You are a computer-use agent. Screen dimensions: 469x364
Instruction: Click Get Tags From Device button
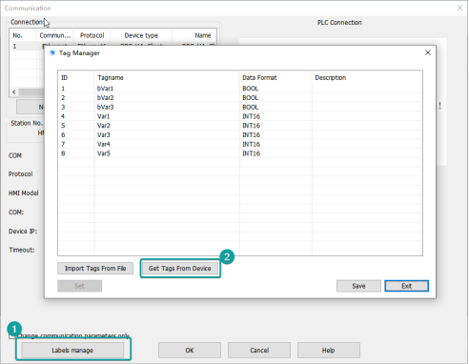pos(180,269)
